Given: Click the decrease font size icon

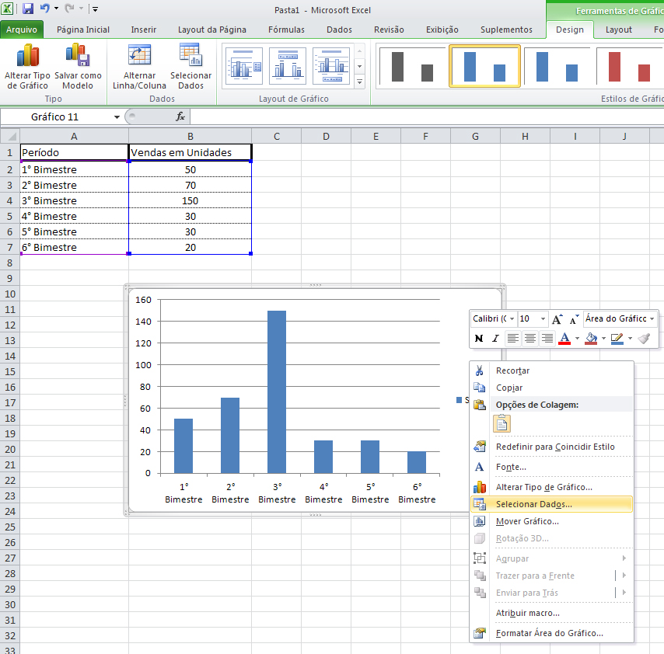Looking at the screenshot, I should click(x=573, y=319).
